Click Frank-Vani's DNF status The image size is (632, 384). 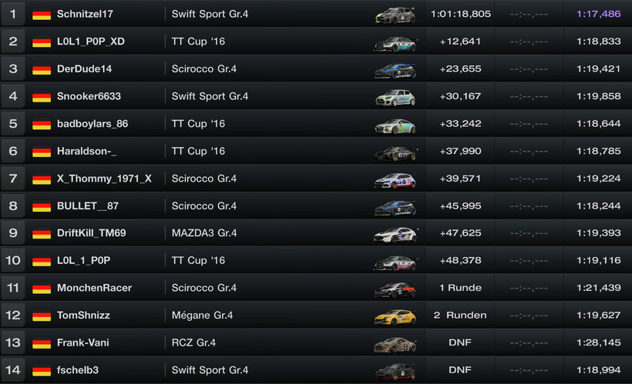[x=460, y=342]
